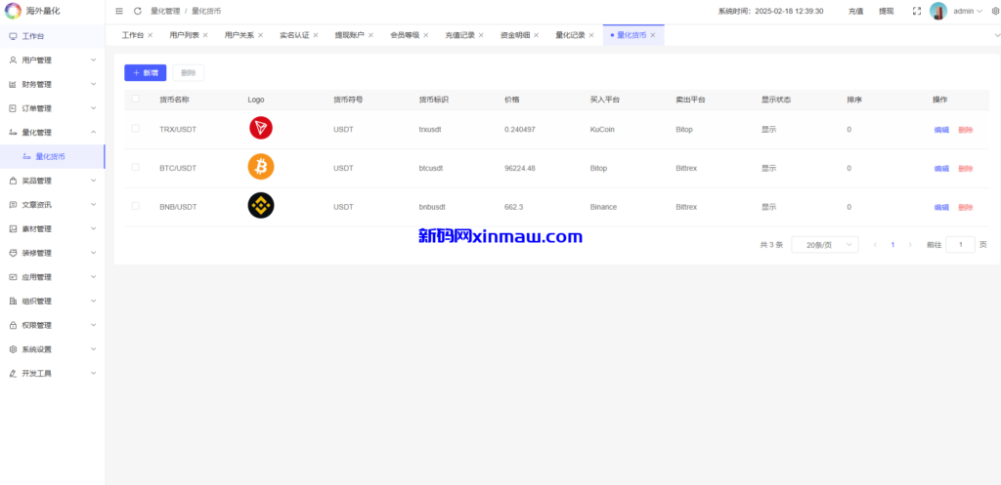The image size is (1001, 485).
Task: Expand 系统设置 sidebar menu
Action: click(x=53, y=349)
